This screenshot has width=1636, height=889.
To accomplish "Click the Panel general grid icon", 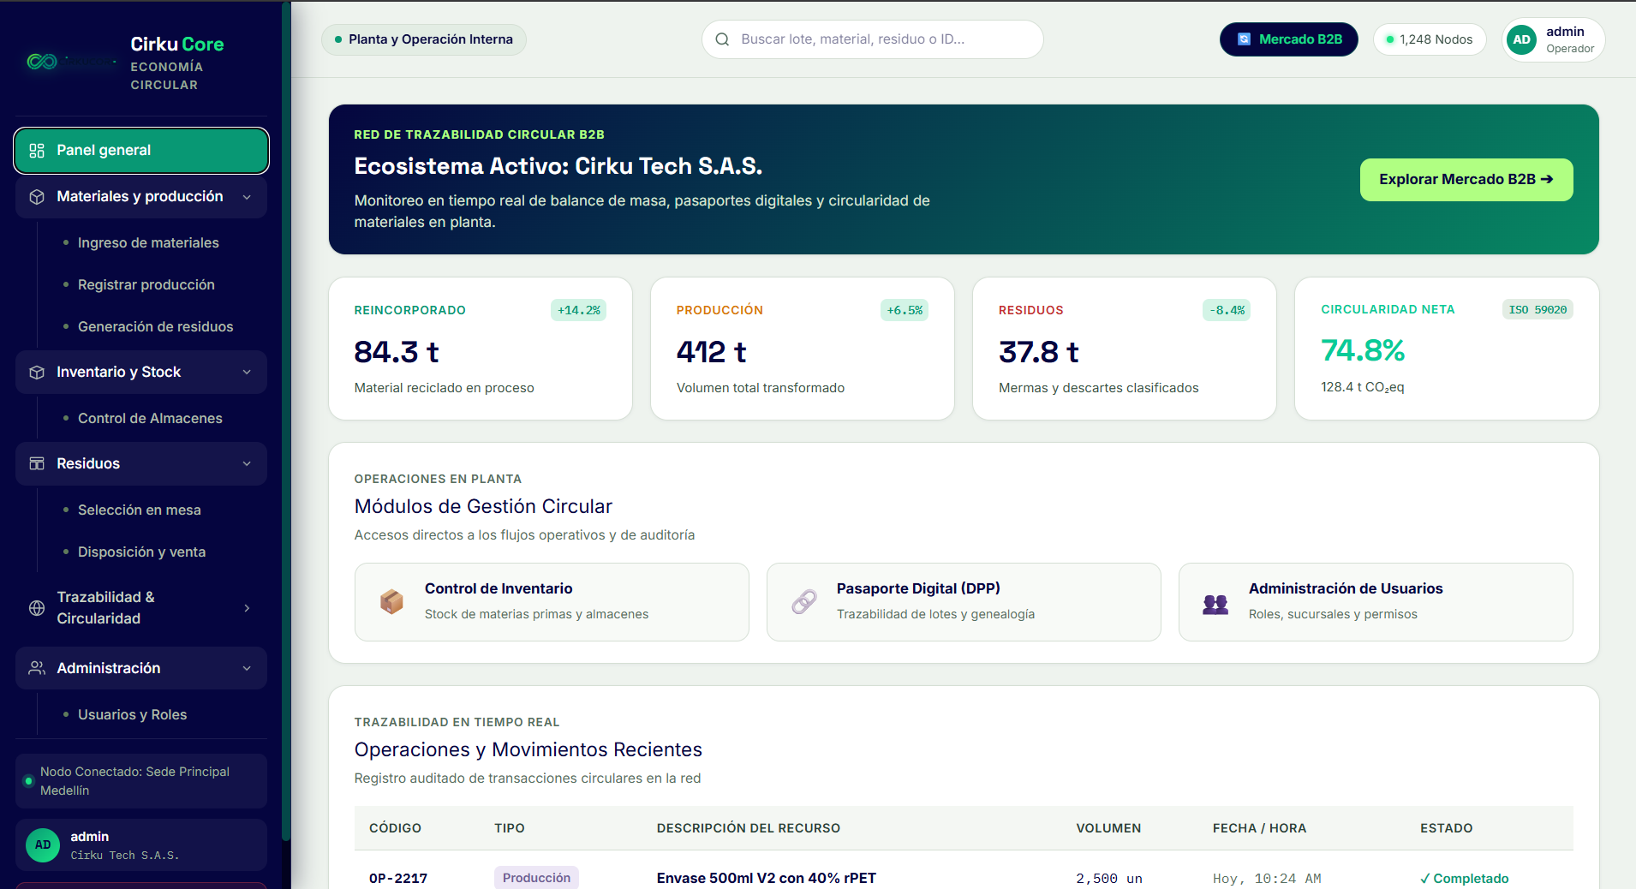I will click(37, 151).
